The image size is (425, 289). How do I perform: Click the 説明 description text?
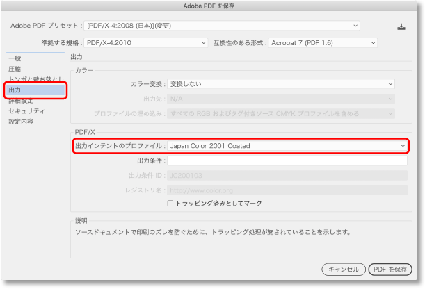pyautogui.click(x=213, y=232)
